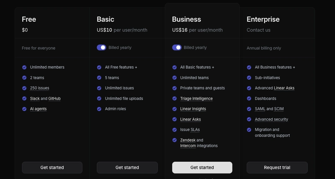This screenshot has height=179, width=335.
Task: Open Advanced security feature details
Action: [271, 119]
